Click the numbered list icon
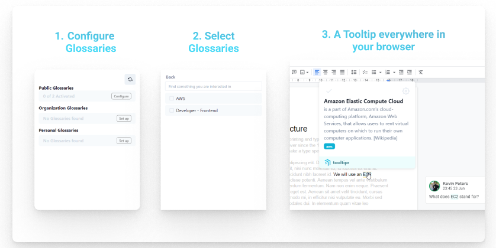Screen dimensions: 496x248 (x=388, y=72)
